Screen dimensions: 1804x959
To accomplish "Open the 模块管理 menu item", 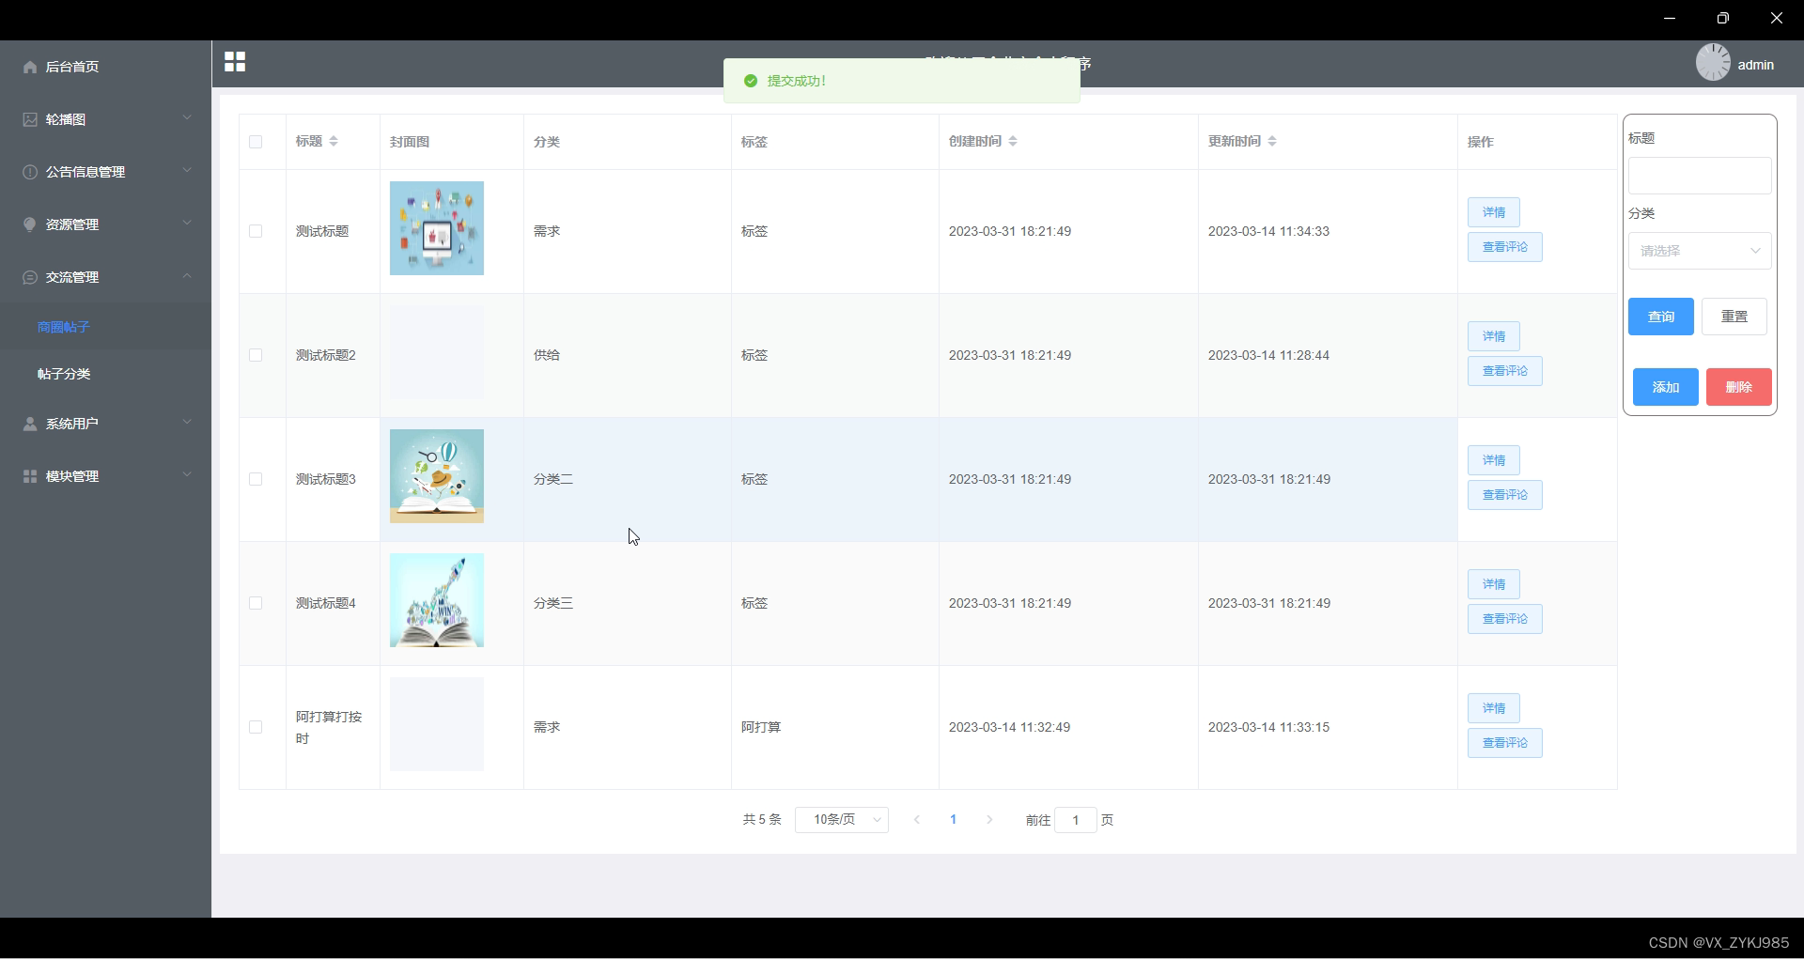I will 105,476.
